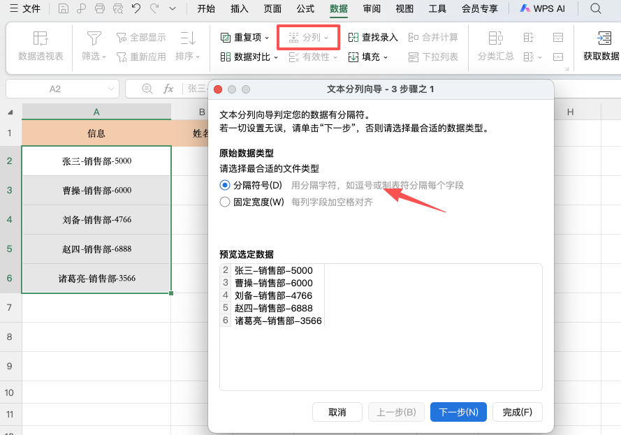This screenshot has width=621, height=435.
Task: Click the fx insert function icon
Action: [x=168, y=89]
